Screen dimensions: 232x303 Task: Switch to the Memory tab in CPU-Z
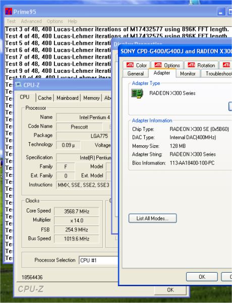pyautogui.click(x=91, y=98)
